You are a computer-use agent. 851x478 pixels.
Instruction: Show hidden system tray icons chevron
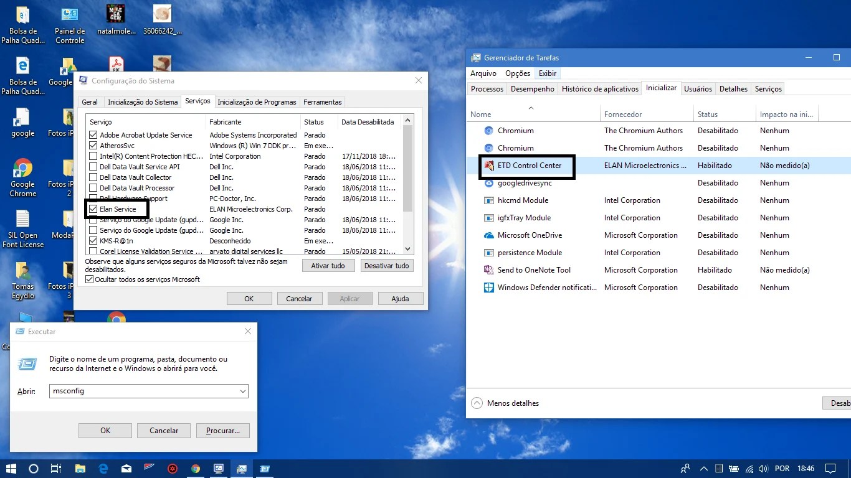coord(704,469)
